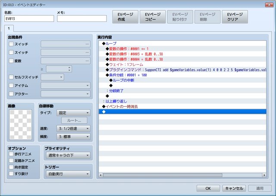Screen dimensions: 276x196
Task: Select the 変数の操作 #0003 乱数 line
Action: (x=182, y=54)
